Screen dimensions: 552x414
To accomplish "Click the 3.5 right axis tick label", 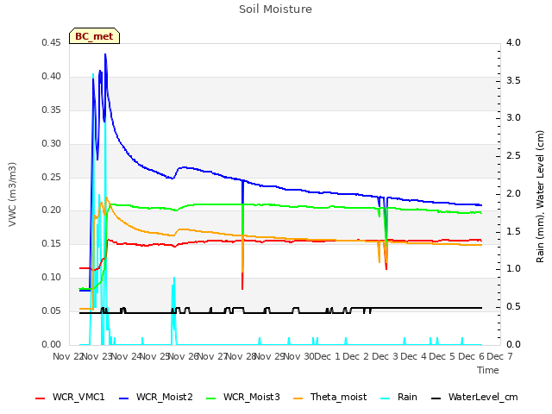I will tap(513, 80).
